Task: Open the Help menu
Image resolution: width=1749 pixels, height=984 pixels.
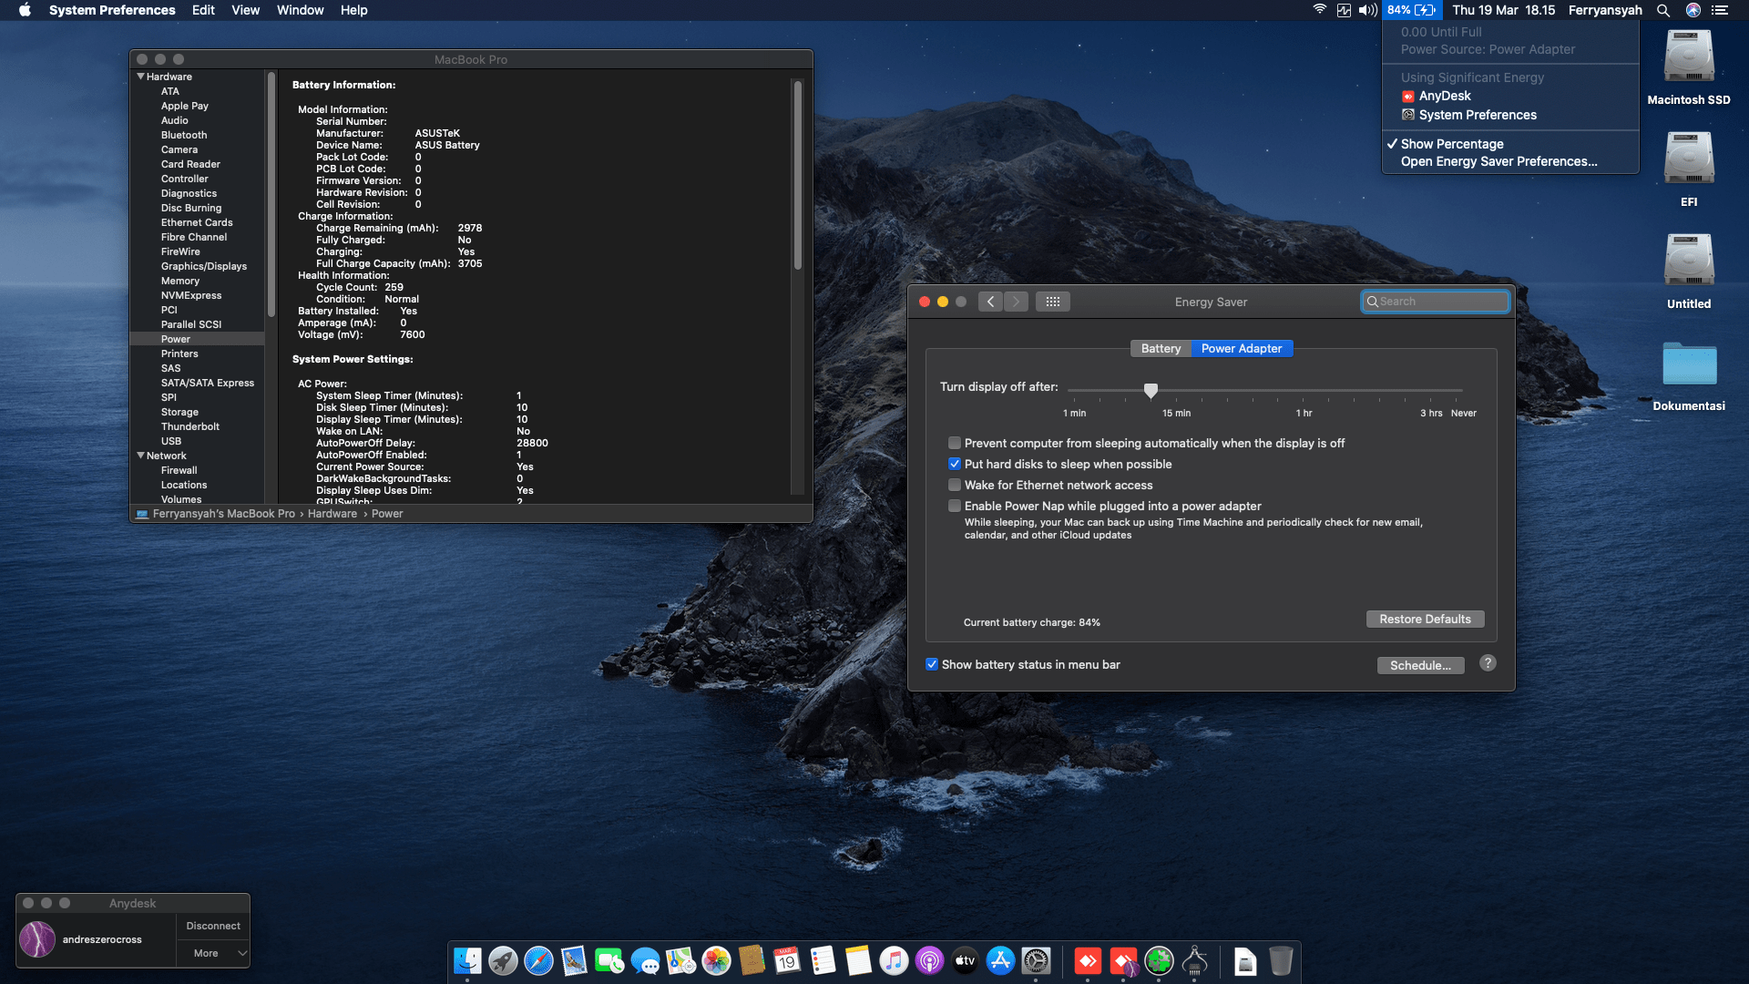Action: (353, 10)
